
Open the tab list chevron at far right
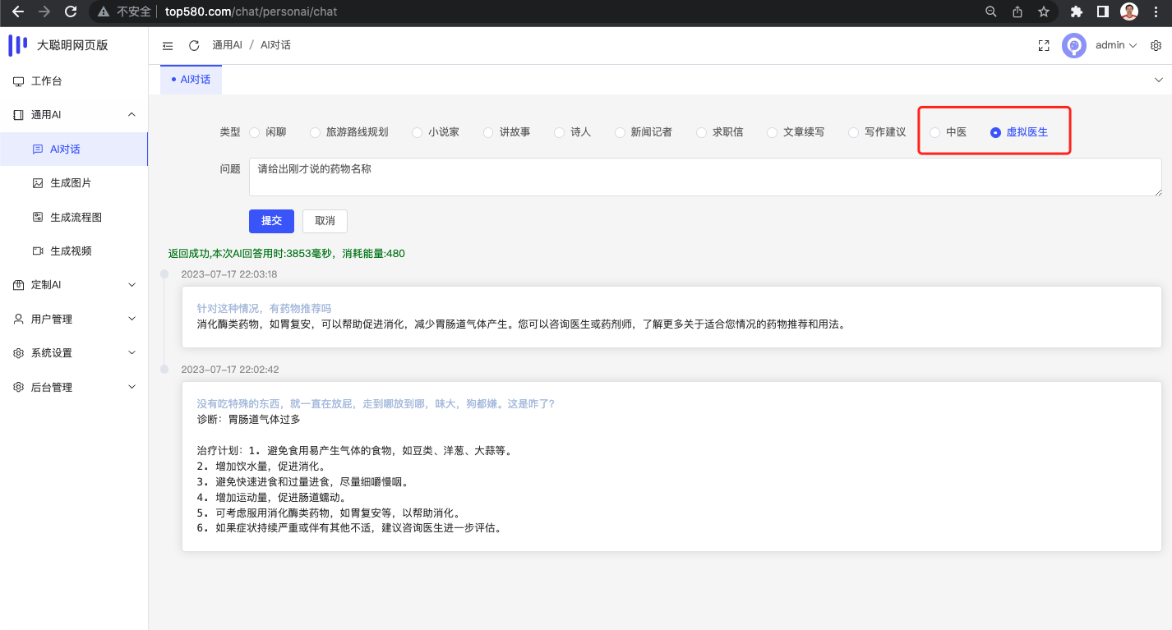(x=1159, y=80)
